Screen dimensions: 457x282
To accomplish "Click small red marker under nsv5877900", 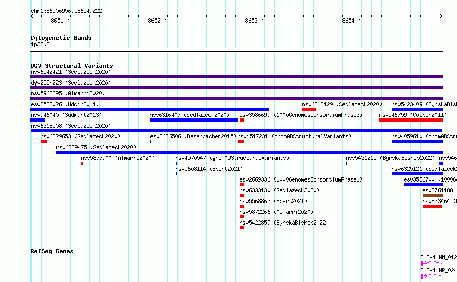I will pos(82,163).
